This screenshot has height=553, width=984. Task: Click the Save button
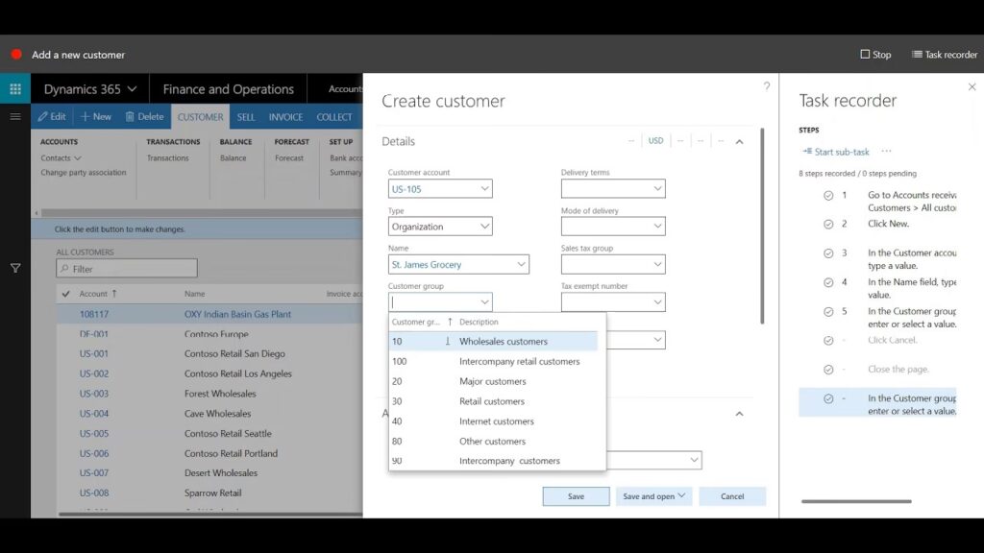(x=576, y=496)
